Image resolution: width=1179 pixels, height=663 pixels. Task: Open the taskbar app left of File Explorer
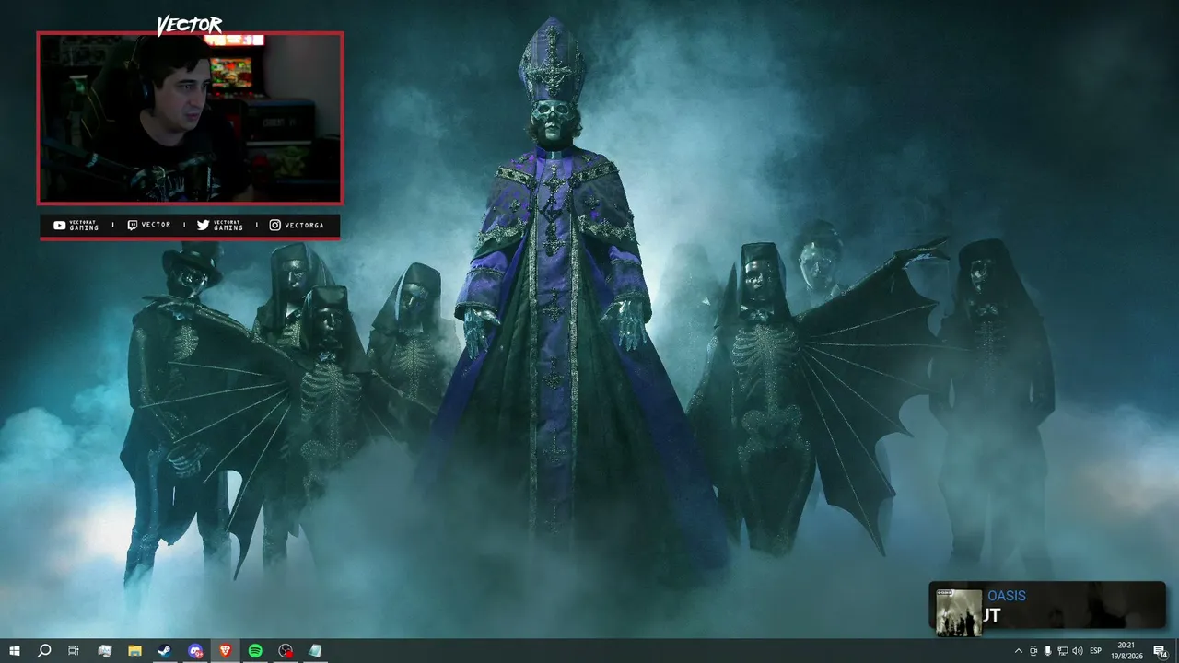coord(104,651)
